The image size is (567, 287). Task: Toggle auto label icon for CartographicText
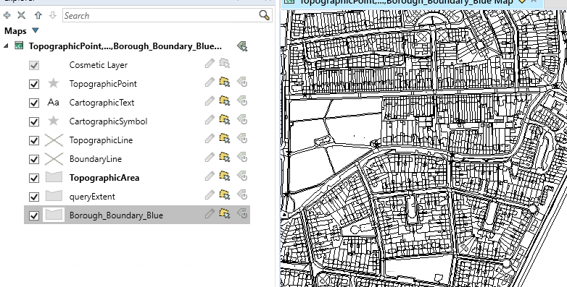[x=242, y=101]
